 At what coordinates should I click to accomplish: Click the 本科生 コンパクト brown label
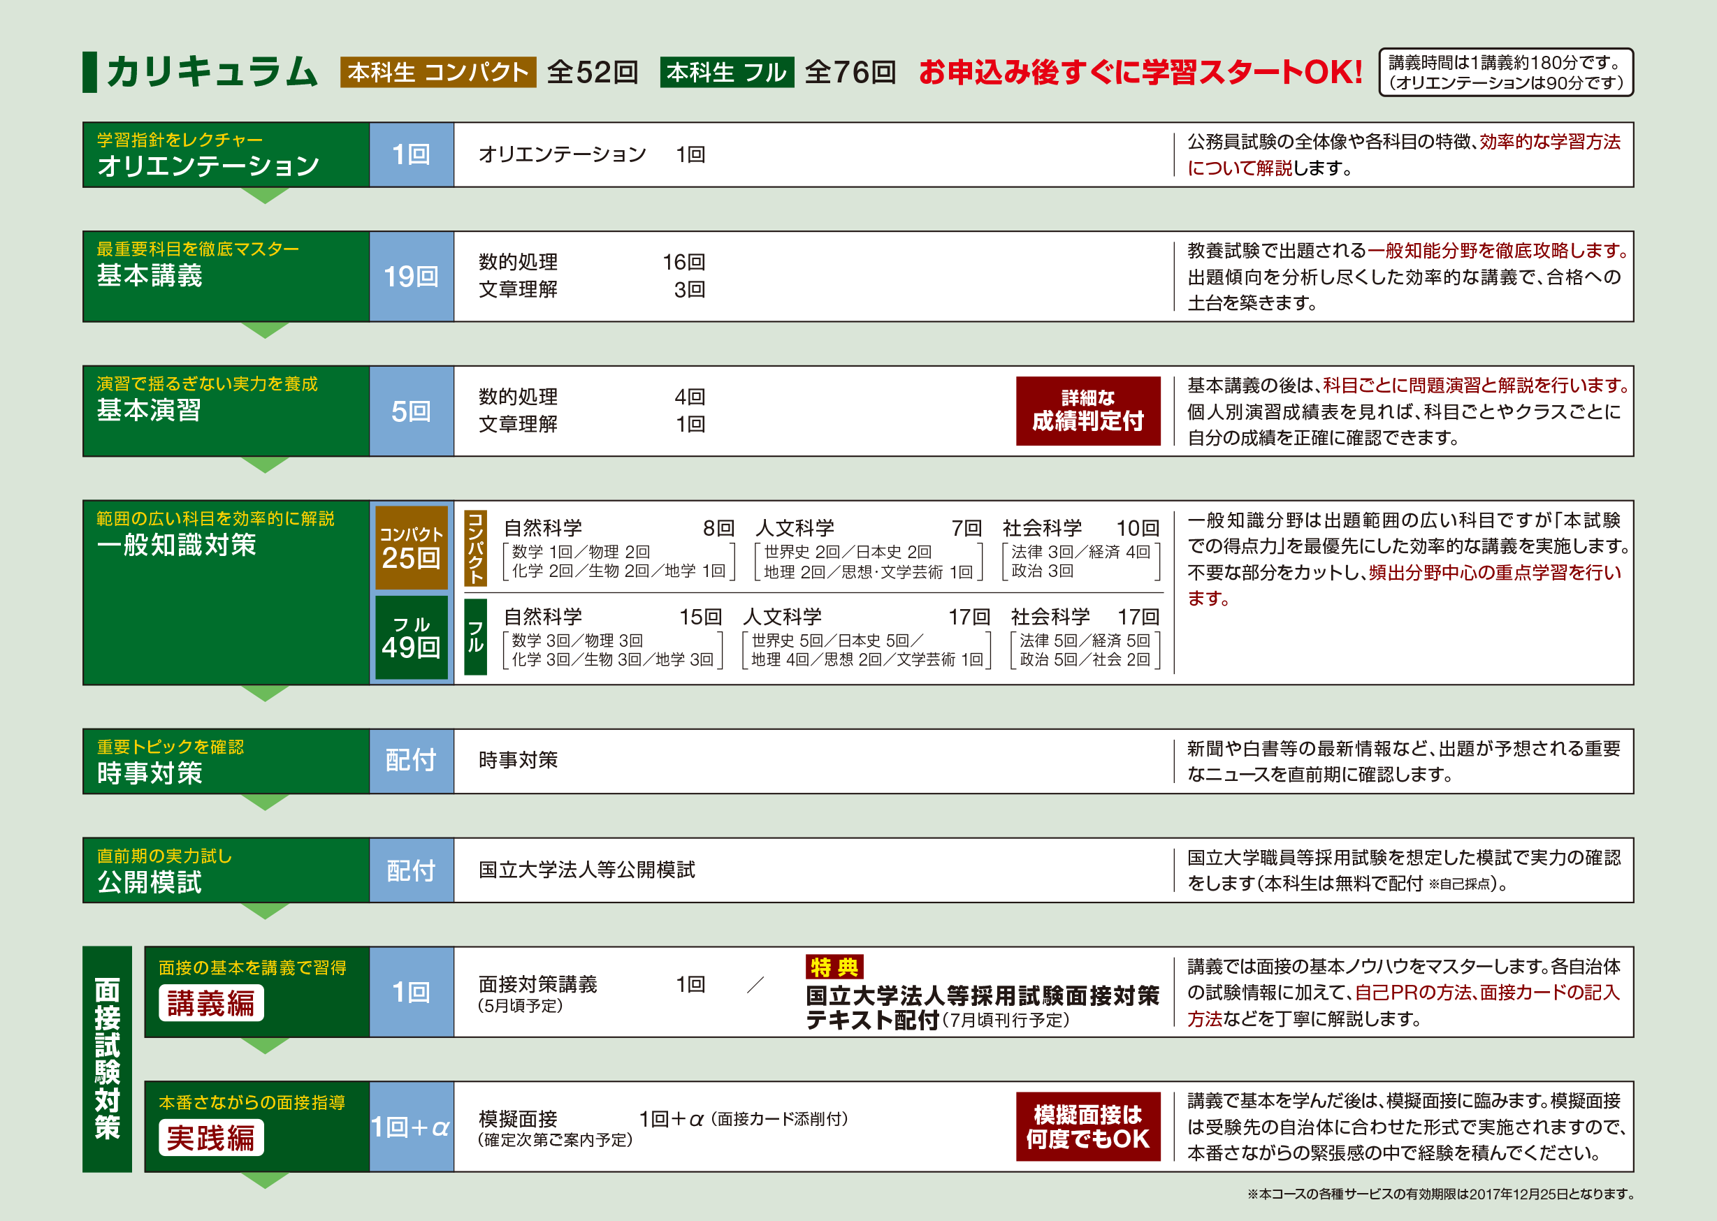pyautogui.click(x=437, y=72)
